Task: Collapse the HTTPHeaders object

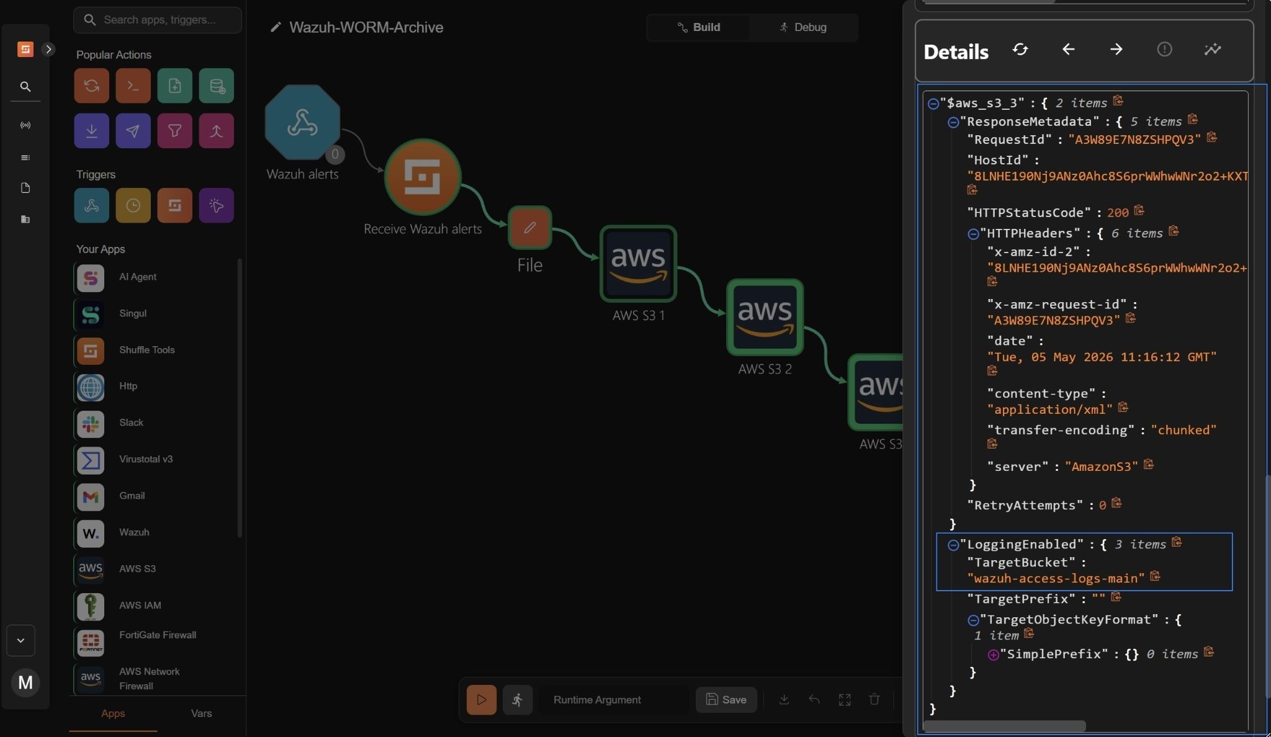Action: (x=973, y=234)
